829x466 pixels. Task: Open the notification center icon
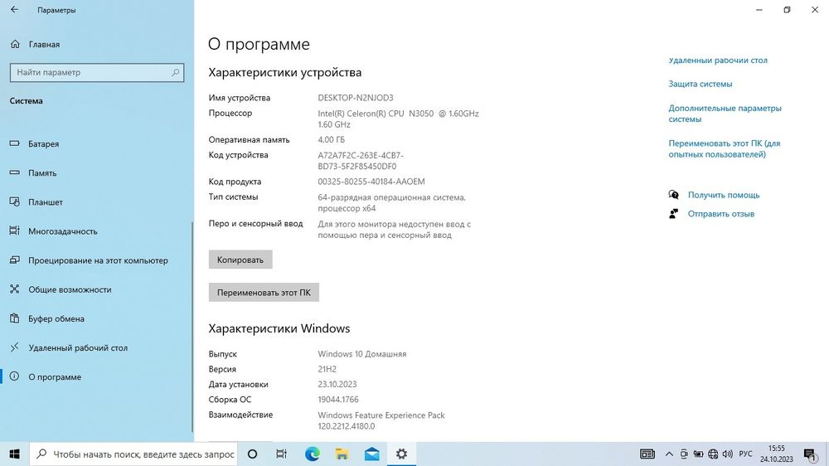coord(809,454)
